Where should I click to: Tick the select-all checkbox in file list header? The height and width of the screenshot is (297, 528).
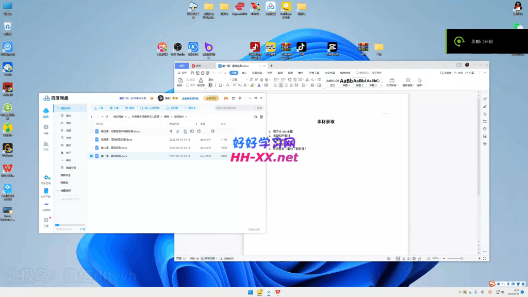tap(91, 124)
